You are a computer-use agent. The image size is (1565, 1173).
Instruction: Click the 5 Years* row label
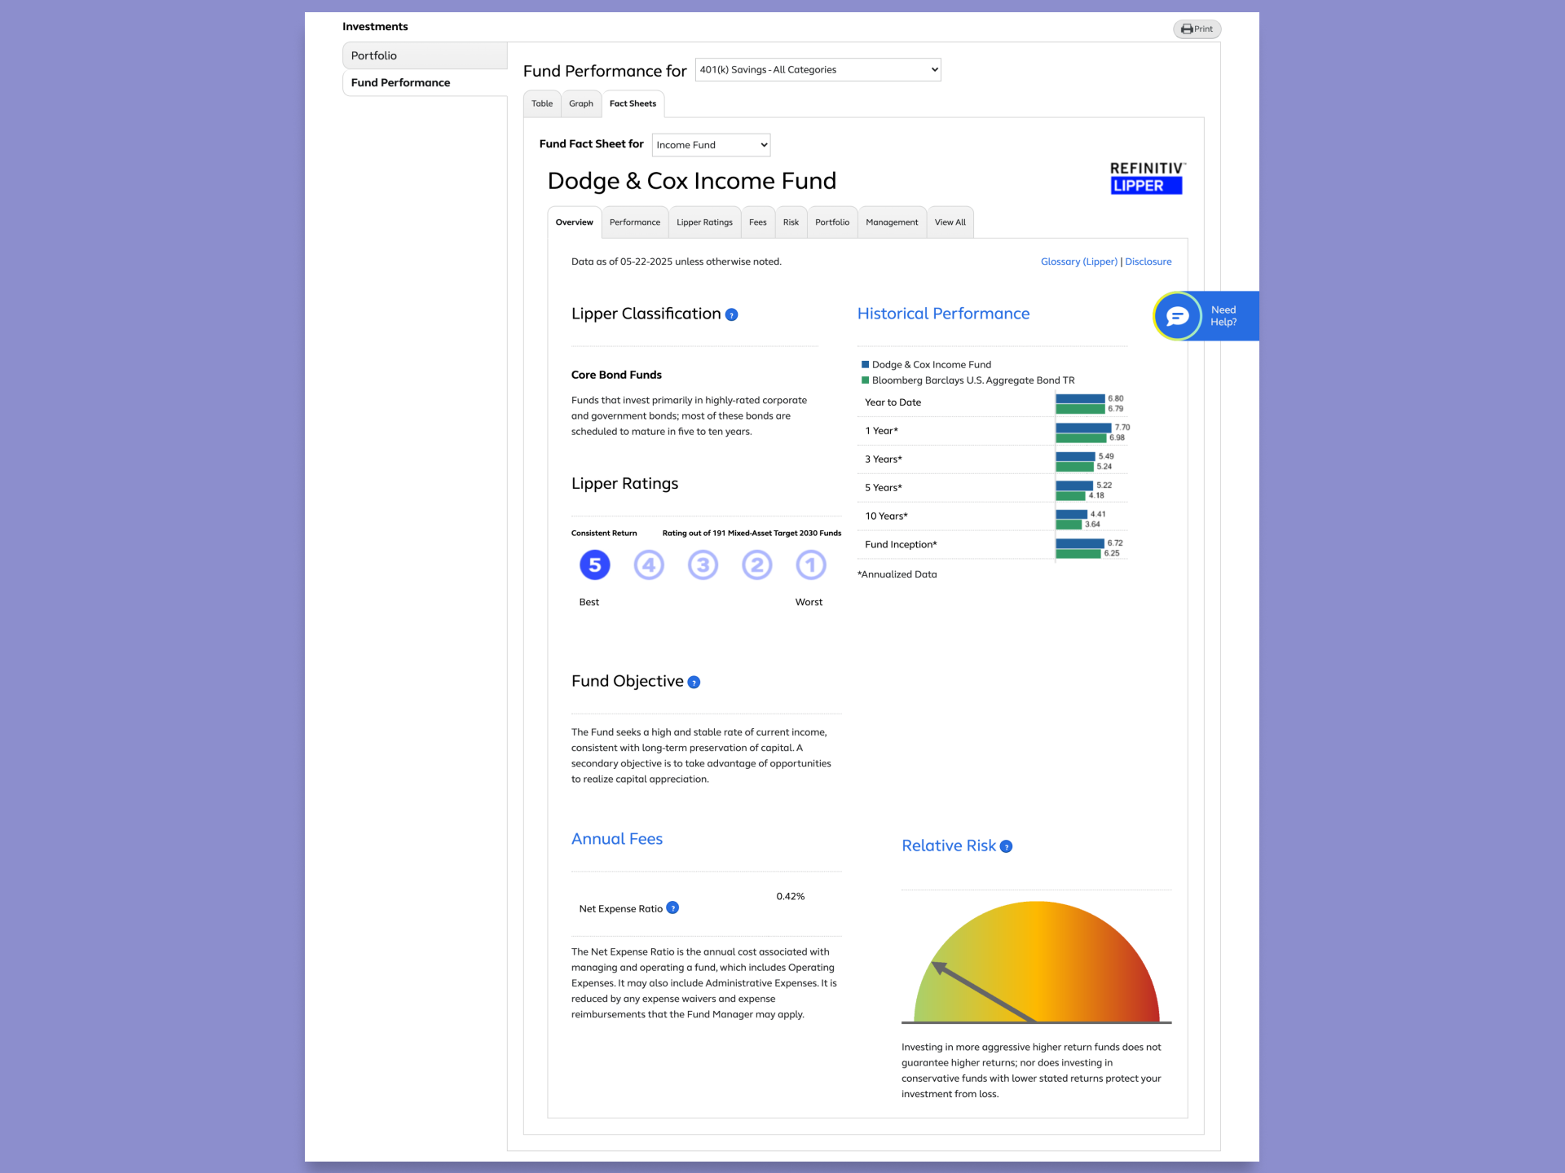[884, 488]
